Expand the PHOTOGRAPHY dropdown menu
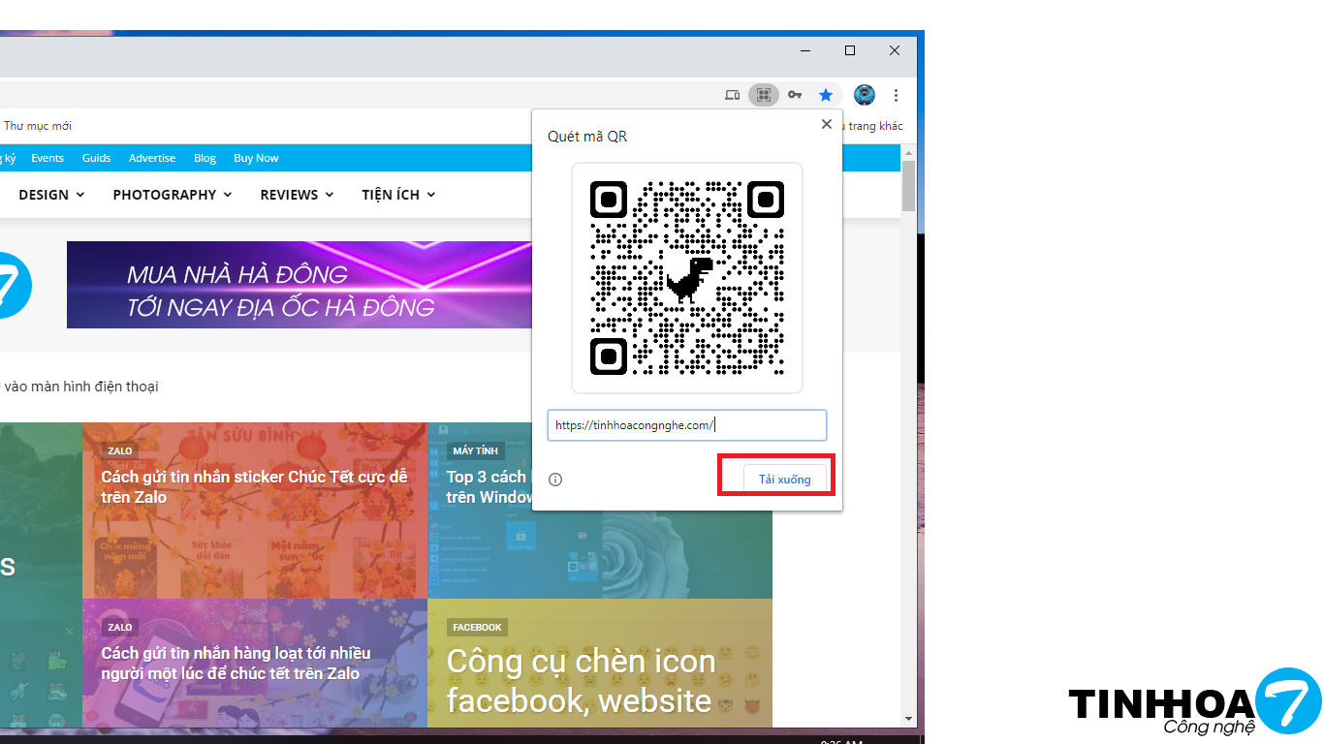Viewport: 1324px width, 744px height. click(x=172, y=195)
